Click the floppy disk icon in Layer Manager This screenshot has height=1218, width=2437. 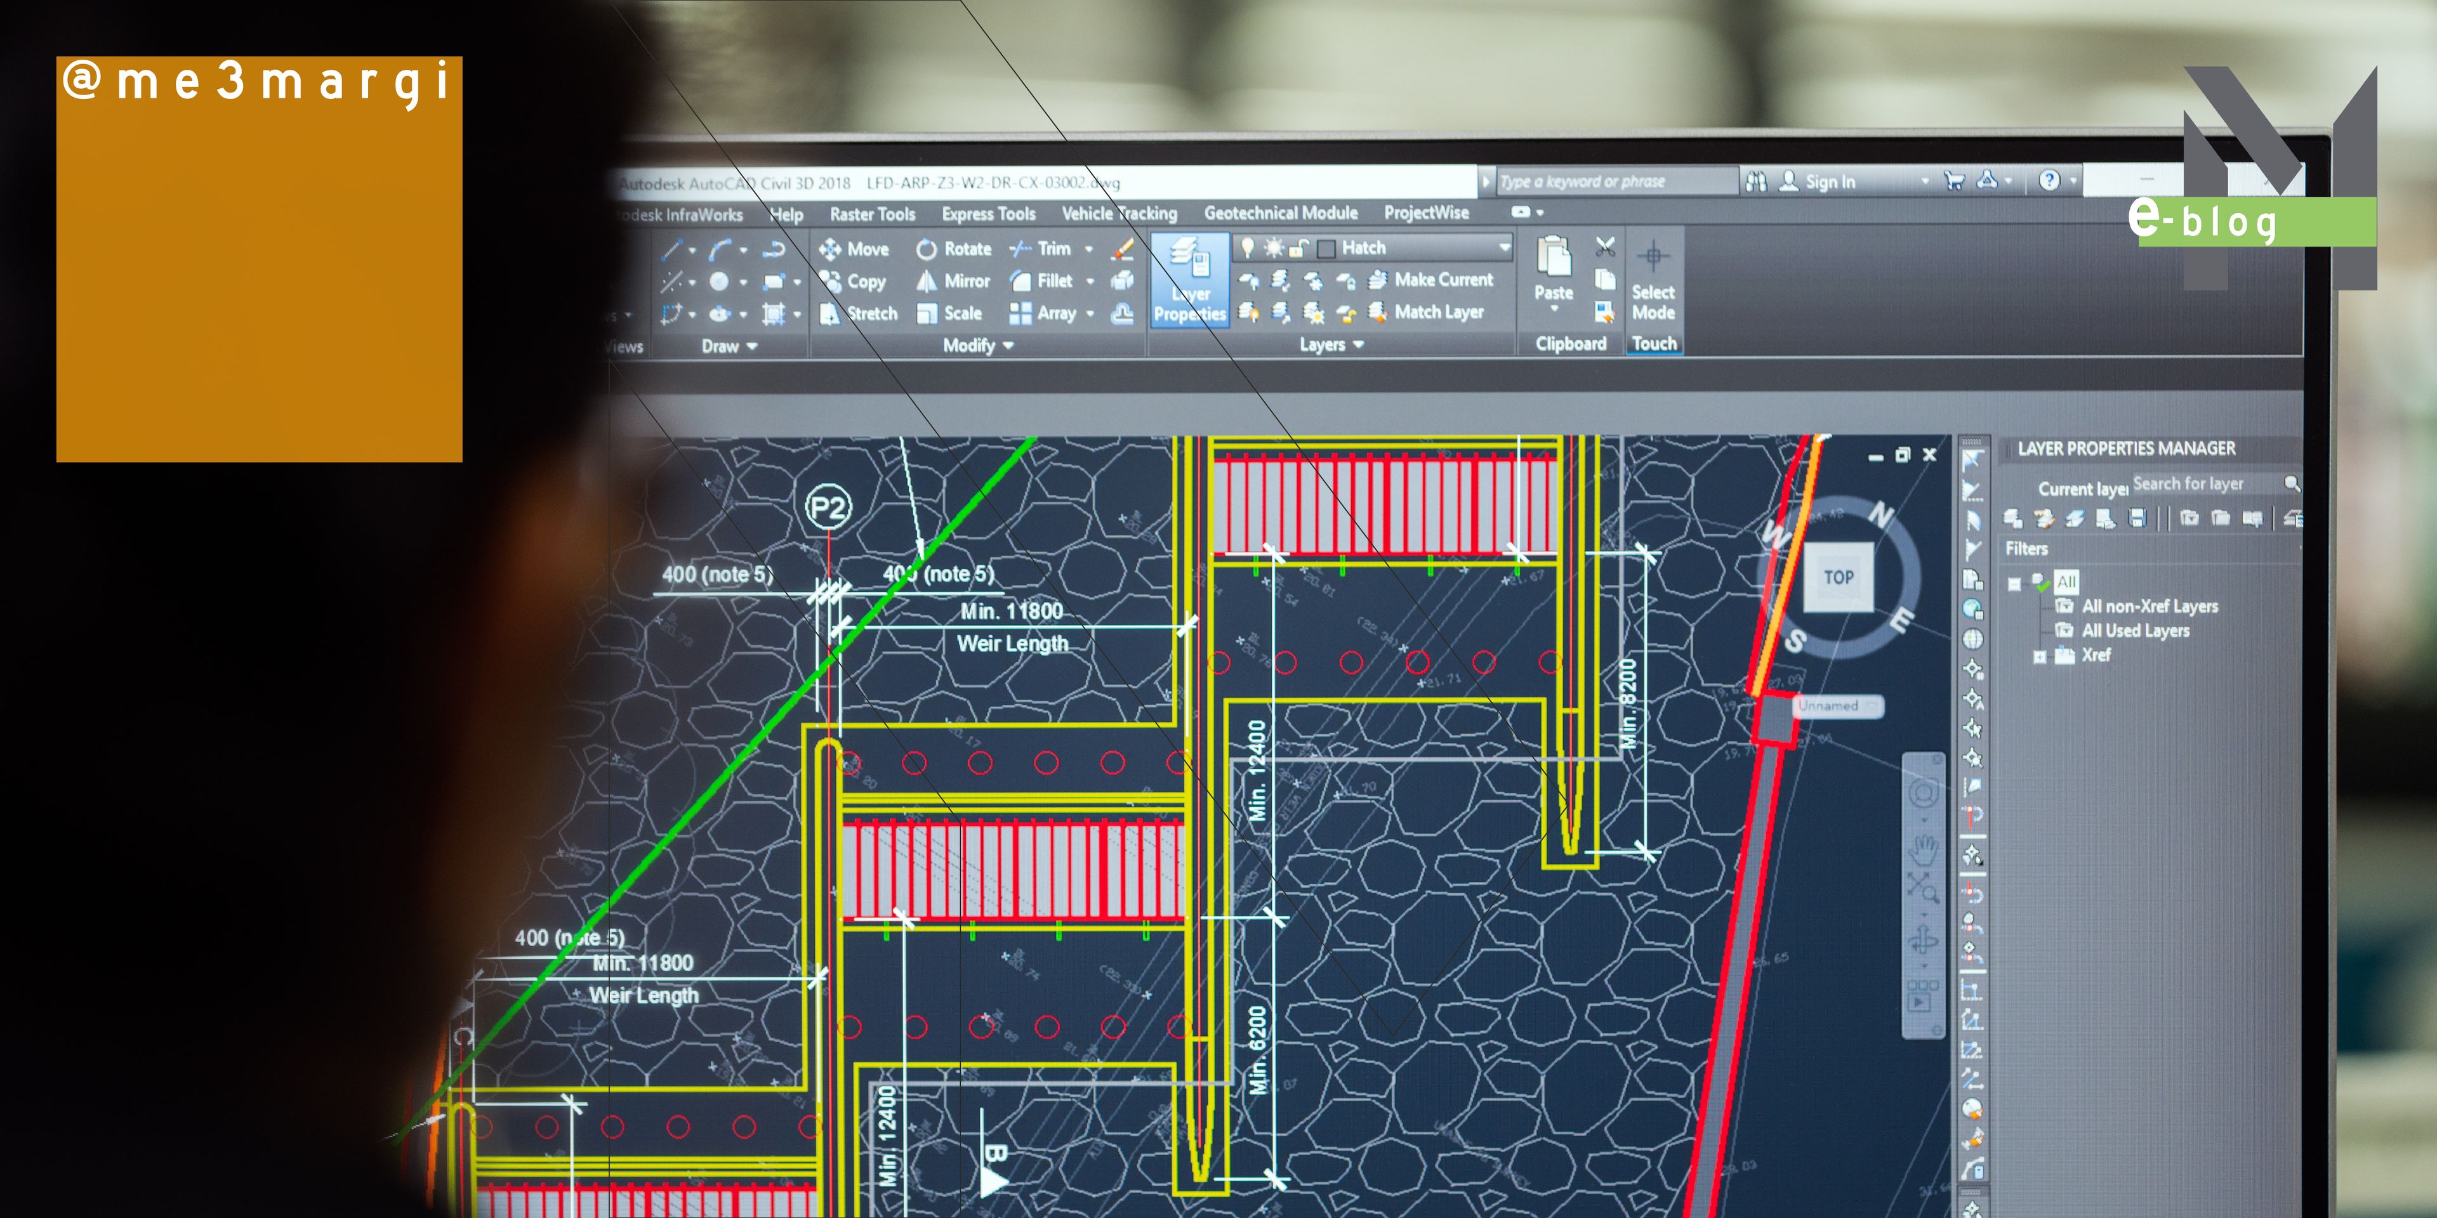pos(2137,517)
